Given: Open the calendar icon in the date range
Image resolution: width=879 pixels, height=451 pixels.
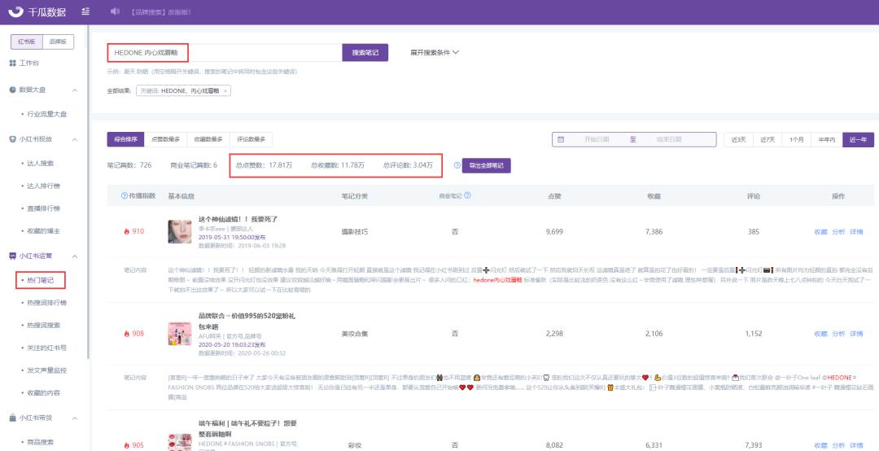Looking at the screenshot, I should click(x=561, y=140).
